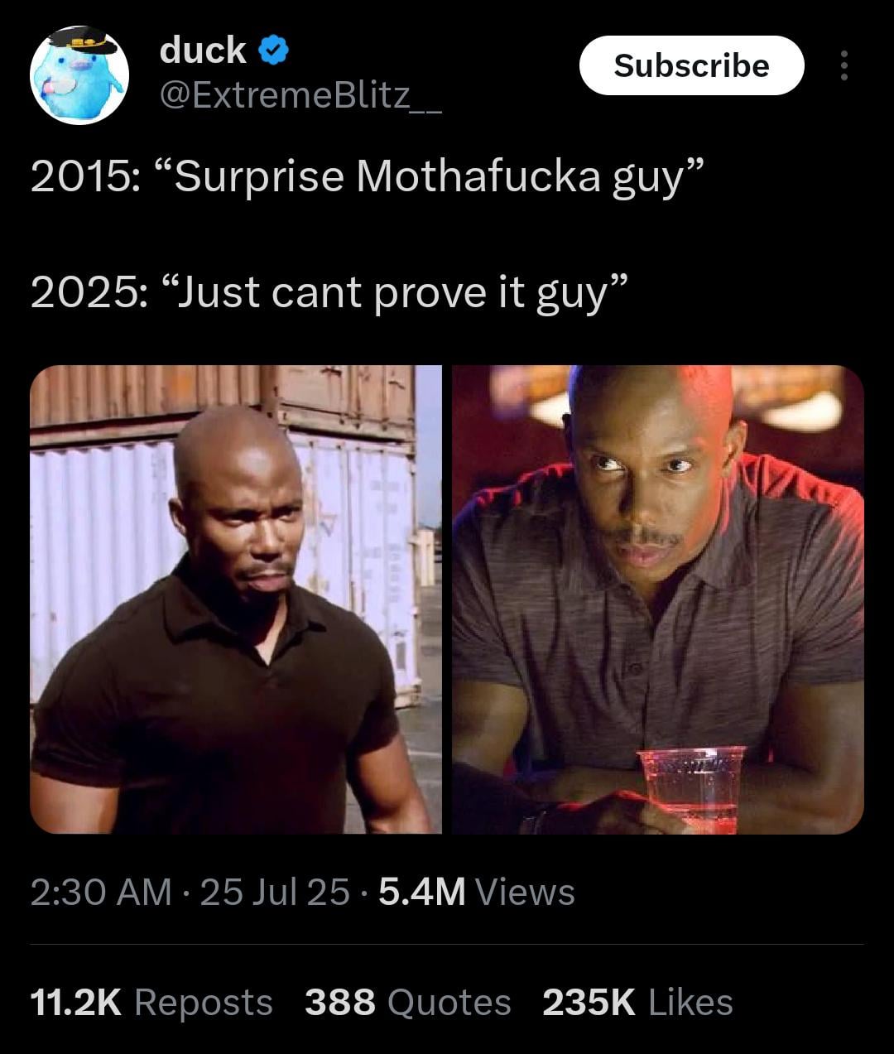This screenshot has height=1054, width=894.
Task: View the 11.2K Reposts list
Action: click(x=151, y=1002)
